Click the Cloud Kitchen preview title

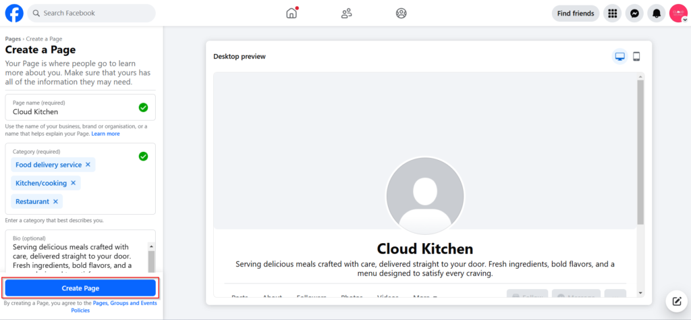(x=425, y=248)
